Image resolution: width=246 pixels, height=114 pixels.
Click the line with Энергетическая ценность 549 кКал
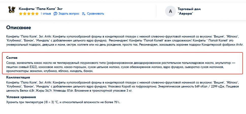(122, 87)
